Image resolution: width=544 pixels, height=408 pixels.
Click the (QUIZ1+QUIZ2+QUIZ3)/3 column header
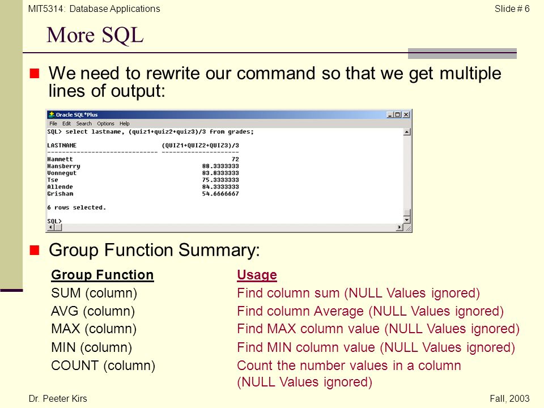pyautogui.click(x=200, y=146)
